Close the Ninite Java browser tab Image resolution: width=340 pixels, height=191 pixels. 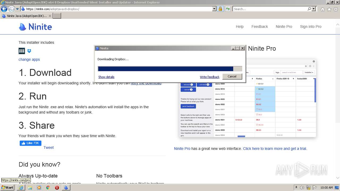click(50, 16)
